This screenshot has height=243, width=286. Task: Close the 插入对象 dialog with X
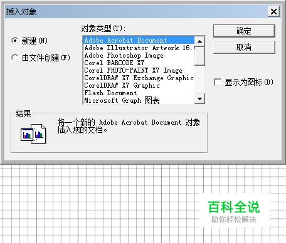tap(273, 11)
